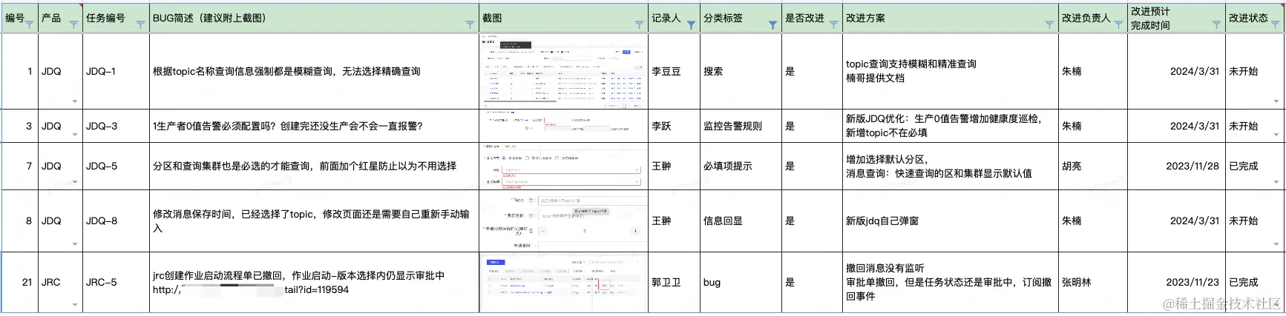Select status cell '已完成' in JDQ-5 row

point(1254,166)
